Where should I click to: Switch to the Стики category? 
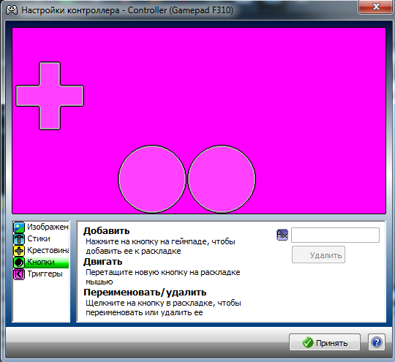pos(41,239)
